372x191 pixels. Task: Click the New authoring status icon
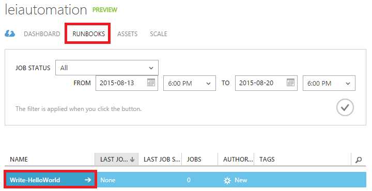pyautogui.click(x=227, y=181)
